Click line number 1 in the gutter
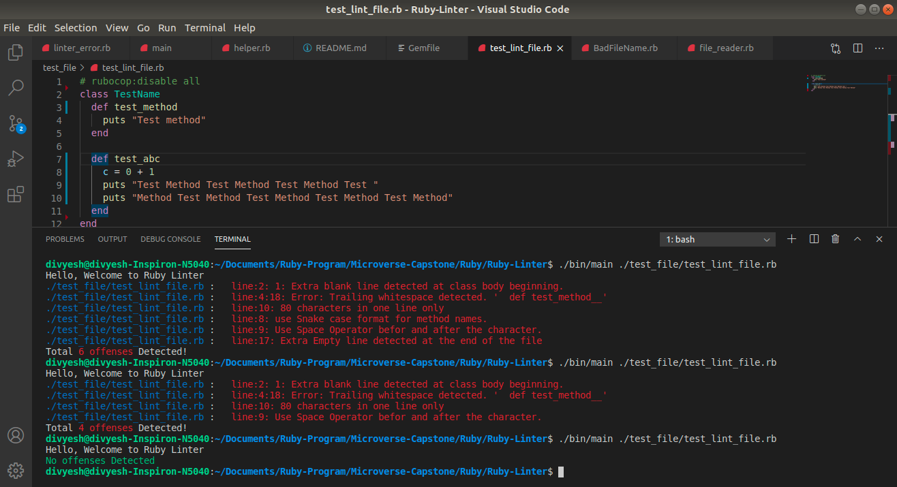 point(59,82)
